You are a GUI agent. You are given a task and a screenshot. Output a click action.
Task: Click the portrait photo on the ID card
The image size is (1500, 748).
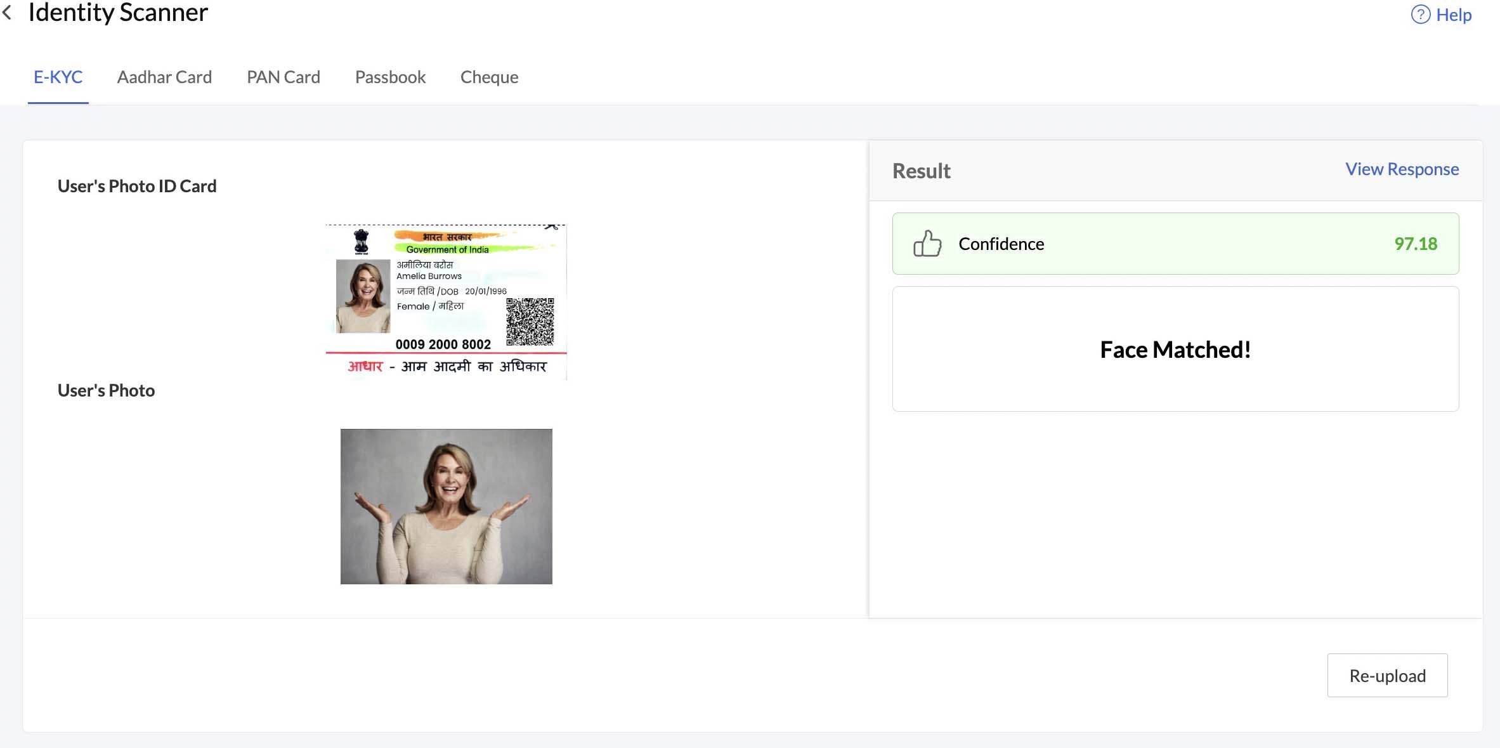tap(363, 296)
